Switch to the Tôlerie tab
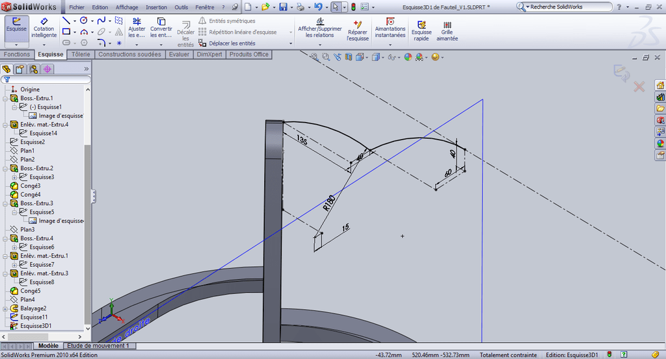 click(81, 55)
